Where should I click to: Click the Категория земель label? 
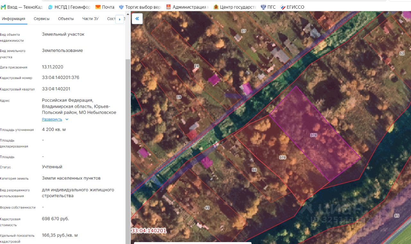(x=14, y=179)
